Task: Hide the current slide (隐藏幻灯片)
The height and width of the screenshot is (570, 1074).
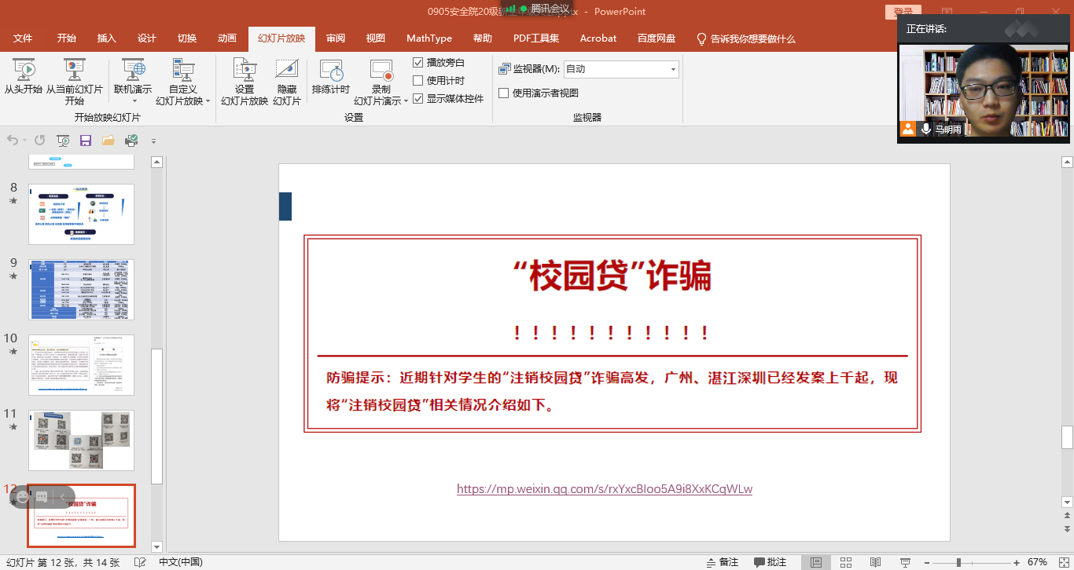Action: [x=286, y=81]
